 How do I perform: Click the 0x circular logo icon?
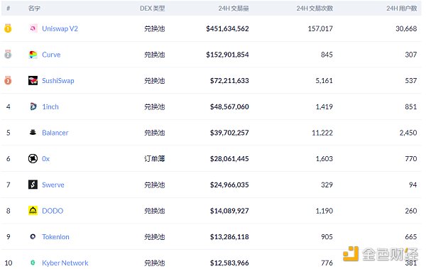[33, 158]
